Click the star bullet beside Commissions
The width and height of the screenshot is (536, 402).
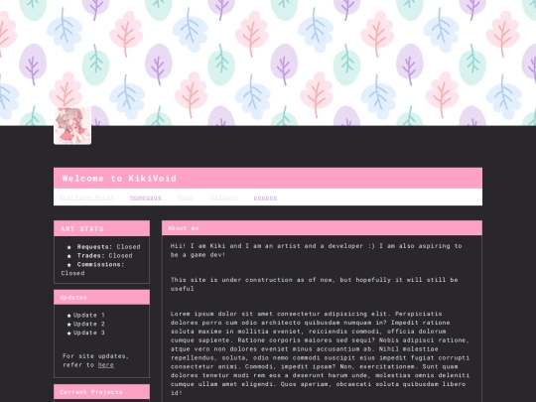pyautogui.click(x=69, y=265)
